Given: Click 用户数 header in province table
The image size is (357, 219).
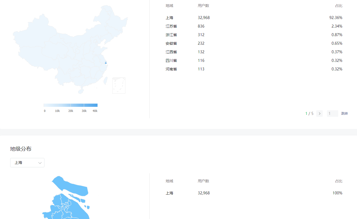Looking at the screenshot, I should point(204,6).
